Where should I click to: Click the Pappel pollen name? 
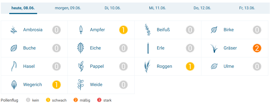tap(97, 66)
